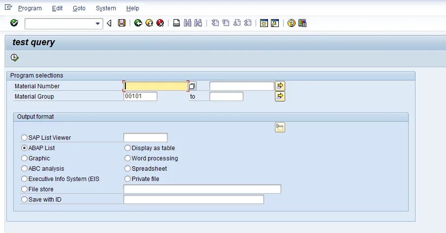Open the Program menu
446x233 pixels.
coord(30,8)
